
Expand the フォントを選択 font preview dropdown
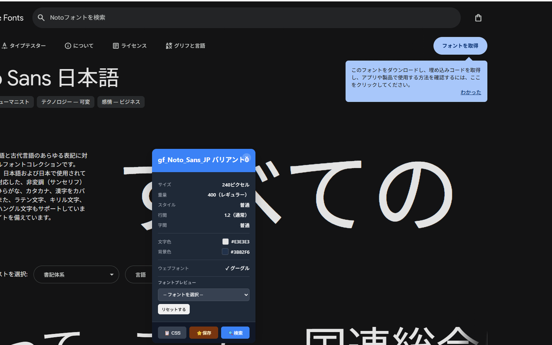click(x=203, y=295)
